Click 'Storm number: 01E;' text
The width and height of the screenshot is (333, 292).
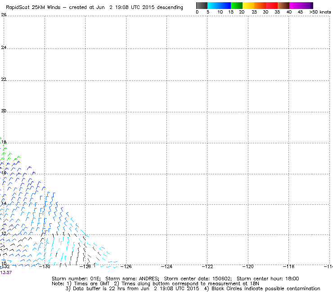[x=76, y=279]
